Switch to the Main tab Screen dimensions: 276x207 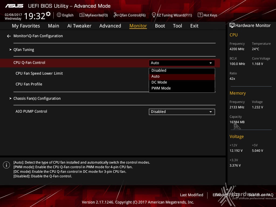pyautogui.click(x=54, y=26)
